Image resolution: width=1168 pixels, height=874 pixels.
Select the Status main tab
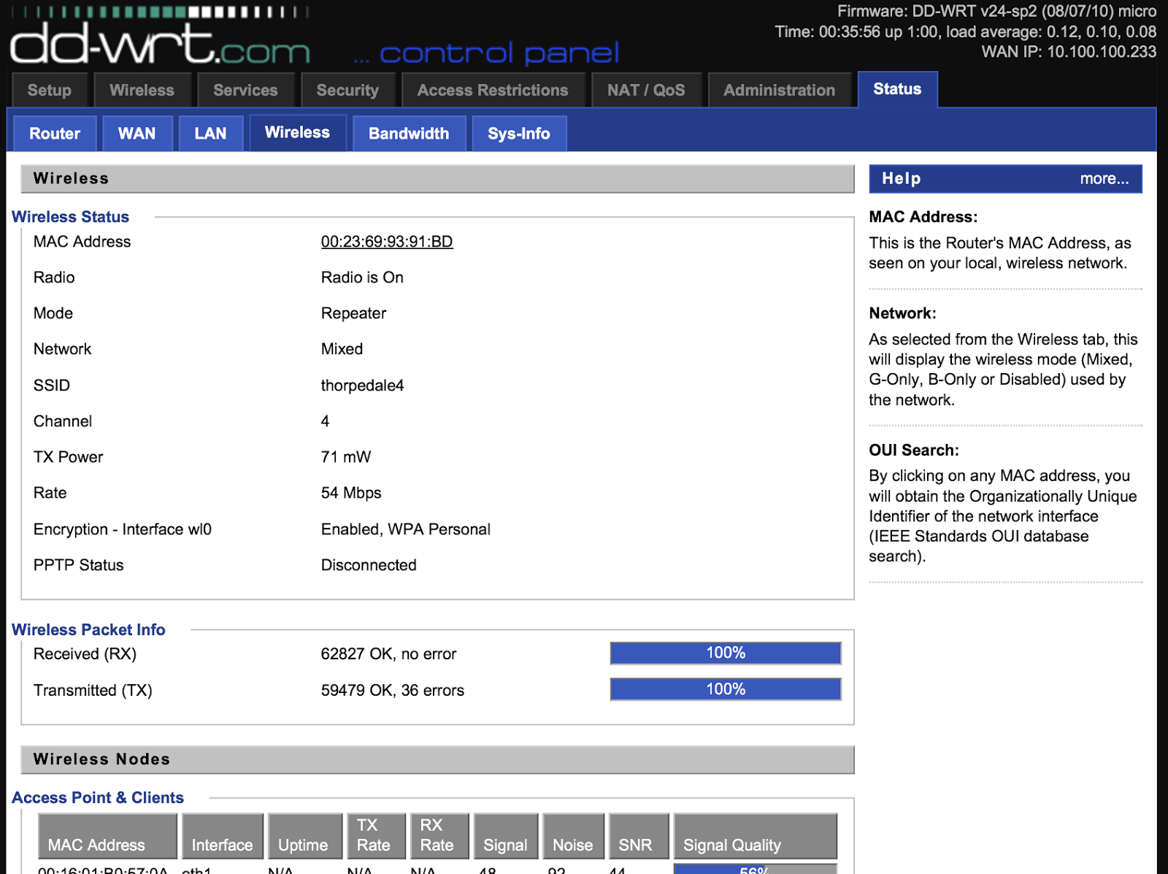[x=897, y=89]
